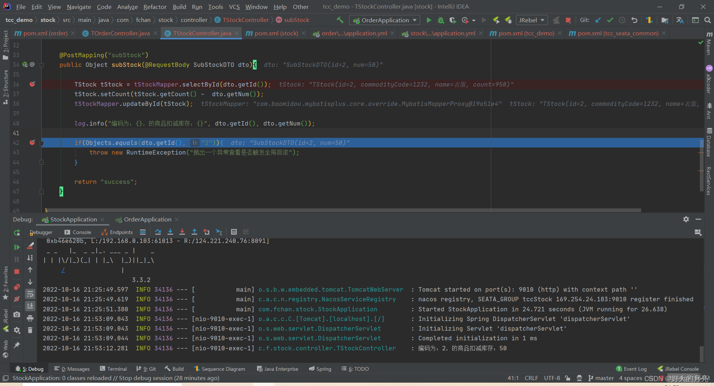Viewport: 714px width, 386px height.
Task: Click Git Update Project blue arrow
Action: pos(598,20)
